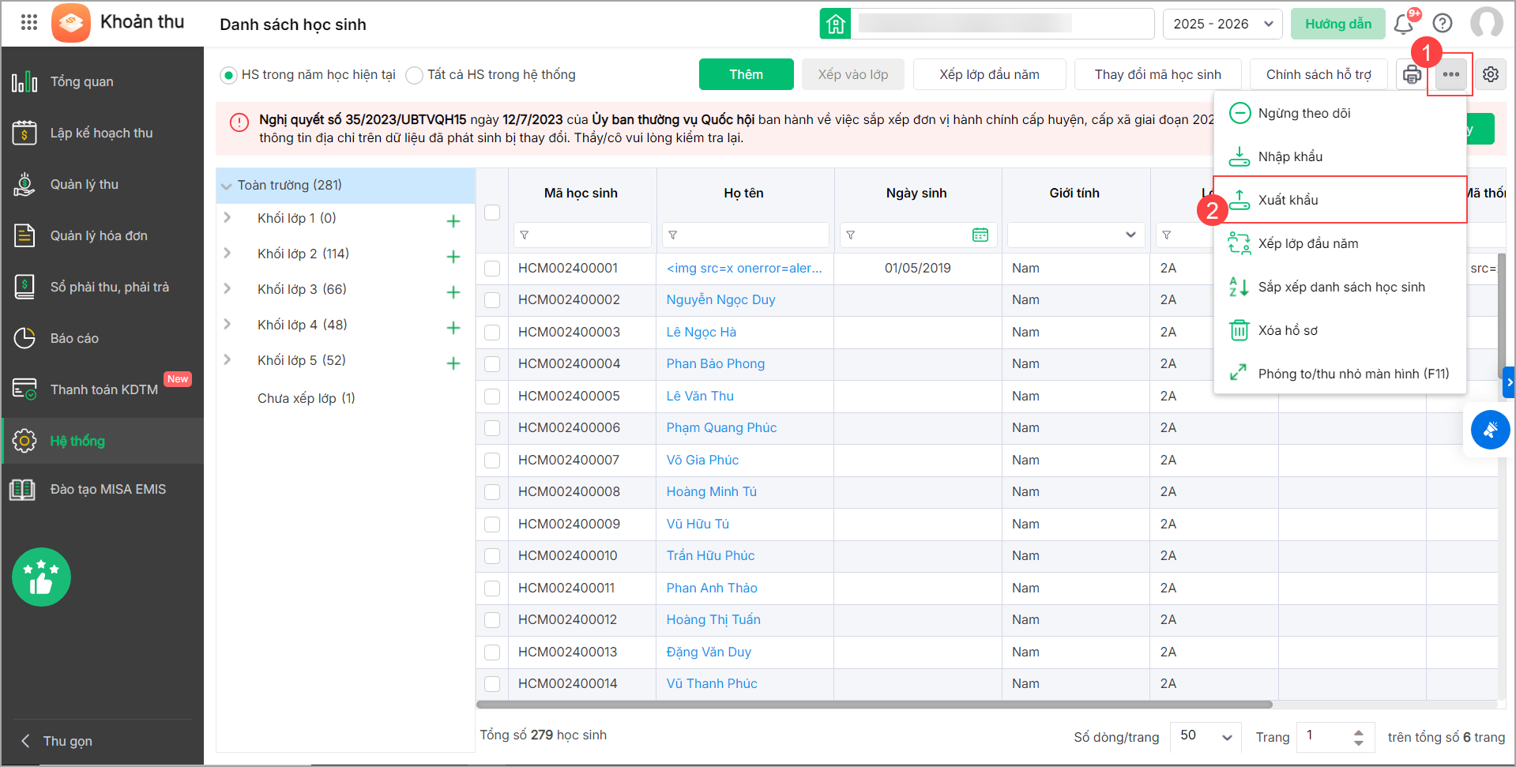Click the printer icon in toolbar
The image size is (1516, 767).
(1411, 75)
